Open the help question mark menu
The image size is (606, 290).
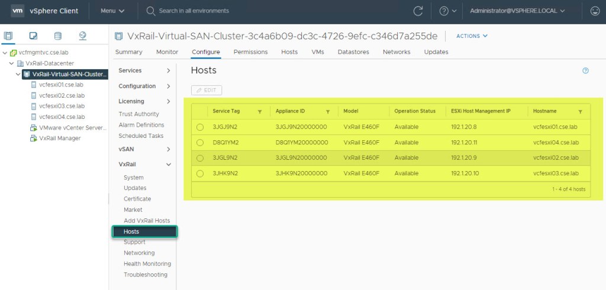tap(447, 11)
